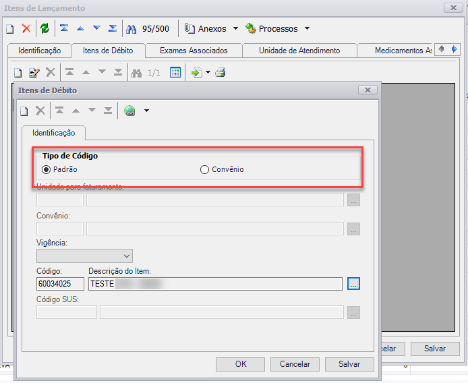The height and width of the screenshot is (383, 468).
Task: Click Descrição do Item field
Action: [x=215, y=284]
